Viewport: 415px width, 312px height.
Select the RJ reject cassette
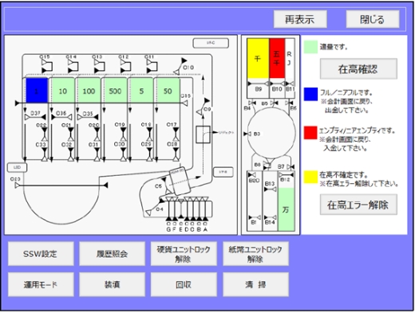coord(290,58)
